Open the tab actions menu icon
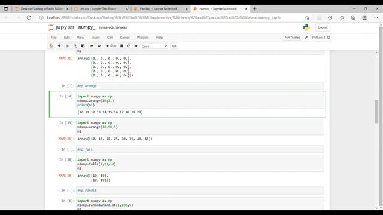Viewport: 383px width, 215px height. 6,9
